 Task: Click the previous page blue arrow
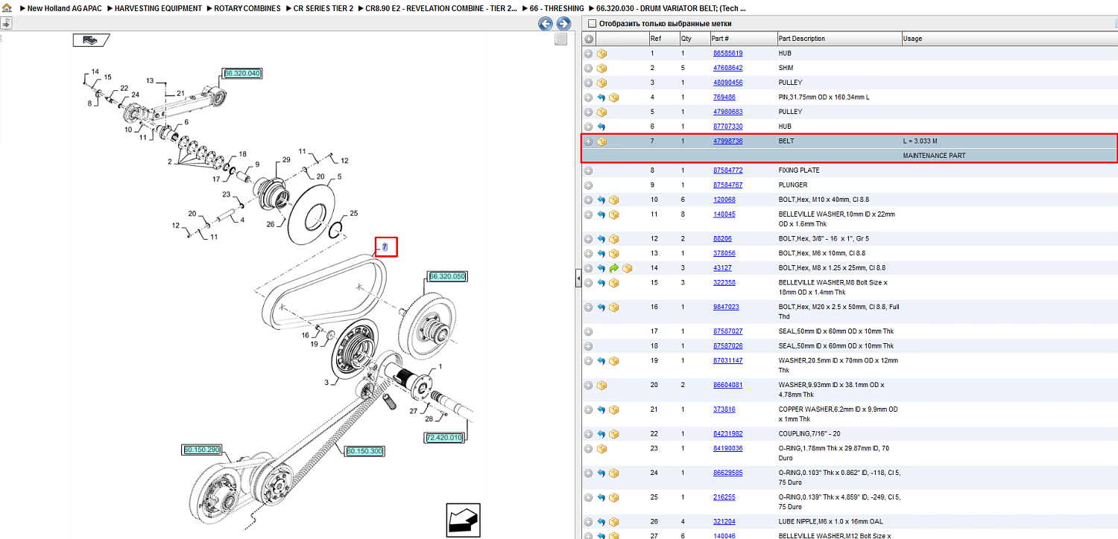pos(546,24)
